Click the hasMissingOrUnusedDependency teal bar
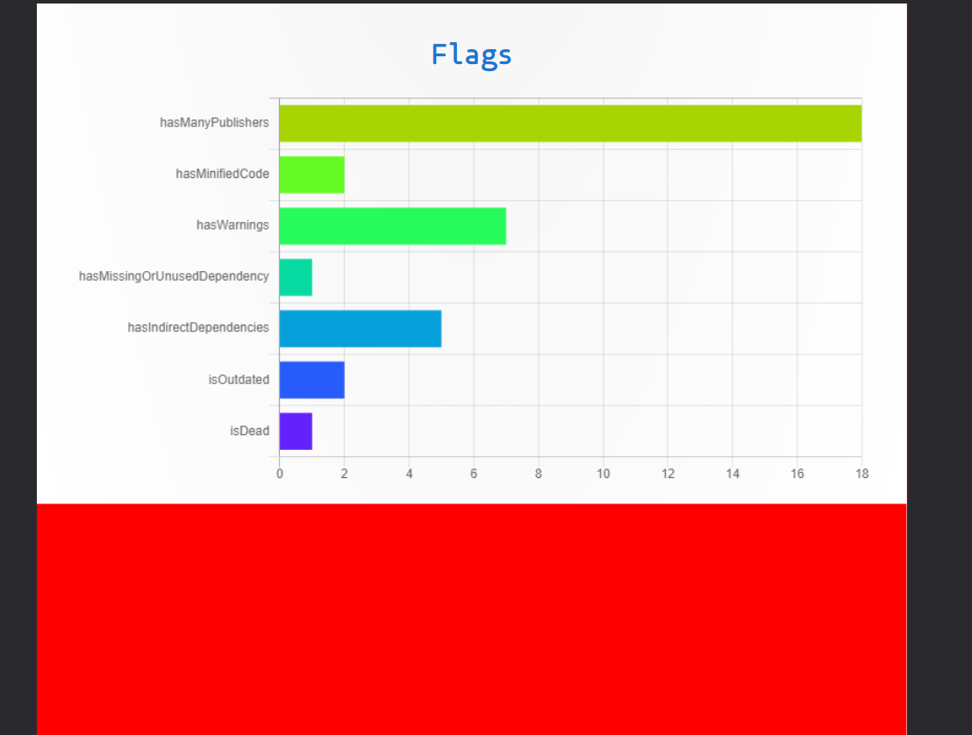The height and width of the screenshot is (735, 972). pyautogui.click(x=296, y=277)
